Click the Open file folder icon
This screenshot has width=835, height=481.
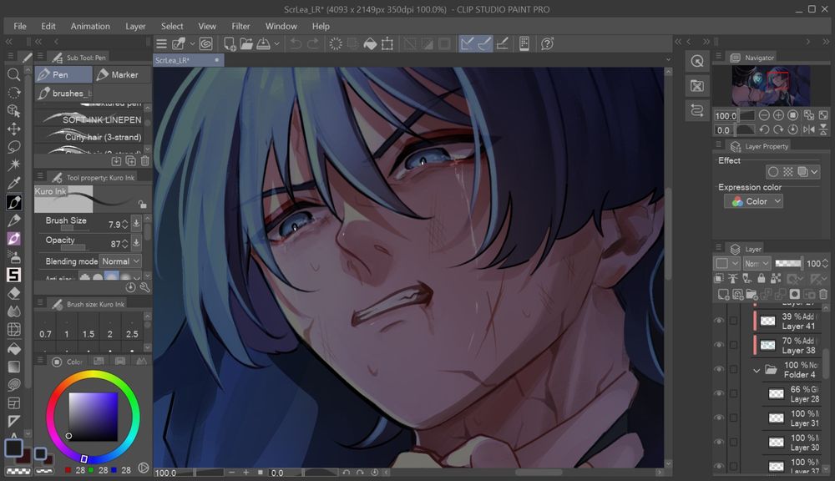[x=246, y=43]
